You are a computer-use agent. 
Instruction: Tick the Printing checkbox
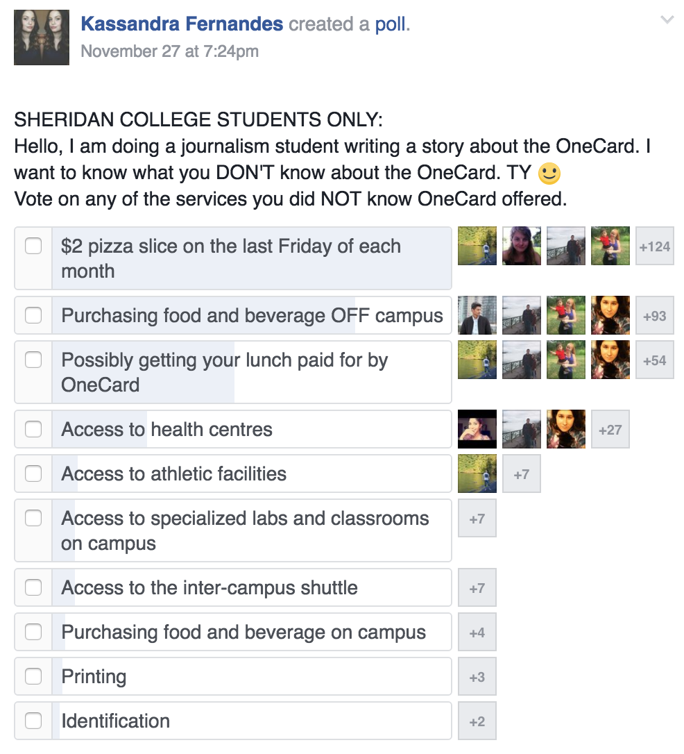tap(33, 676)
